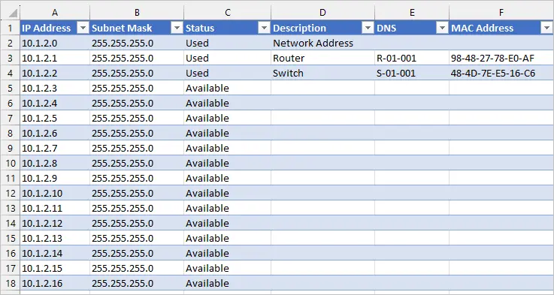554x295 pixels.
Task: Click Used status for Switch row
Action: pyautogui.click(x=228, y=73)
